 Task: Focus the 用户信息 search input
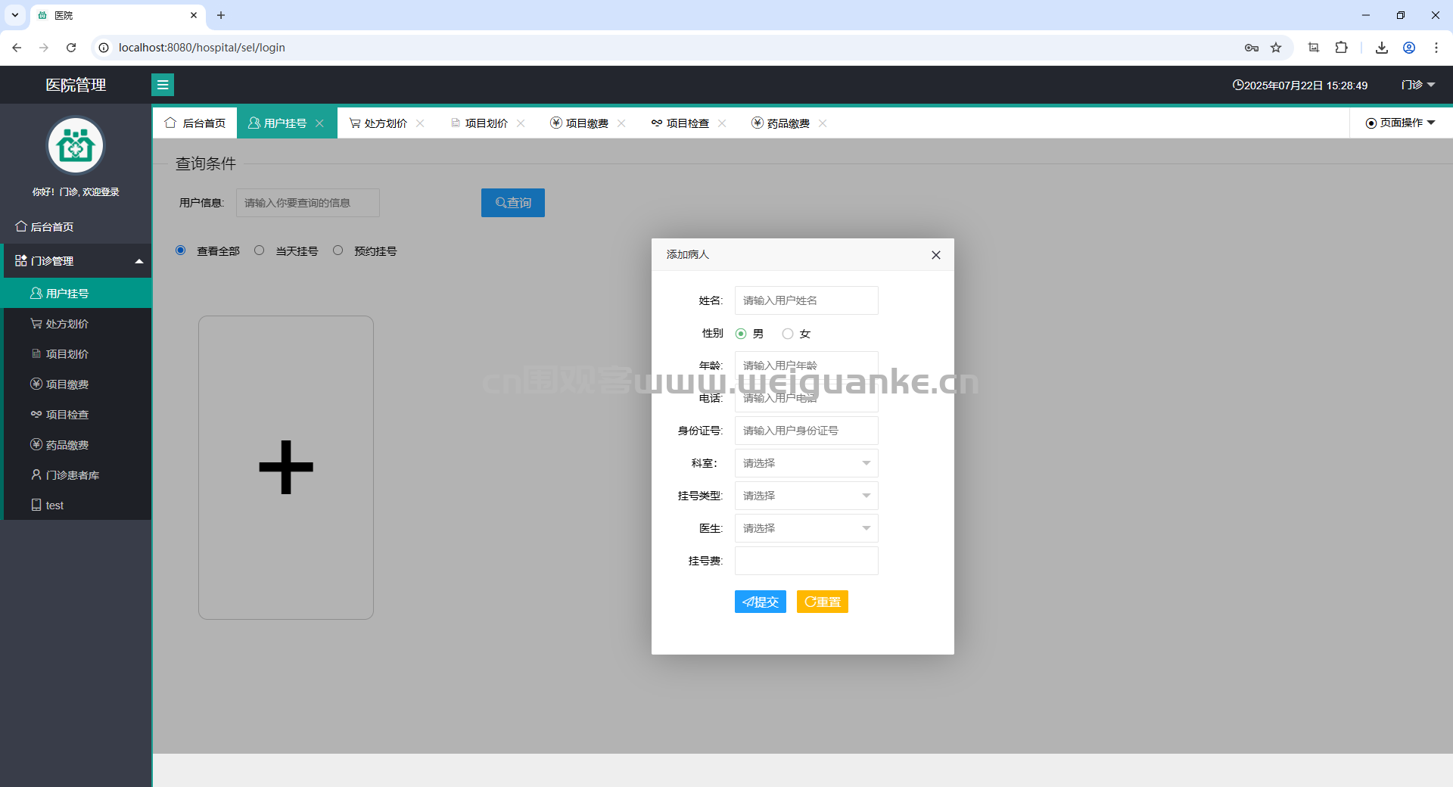coord(308,203)
